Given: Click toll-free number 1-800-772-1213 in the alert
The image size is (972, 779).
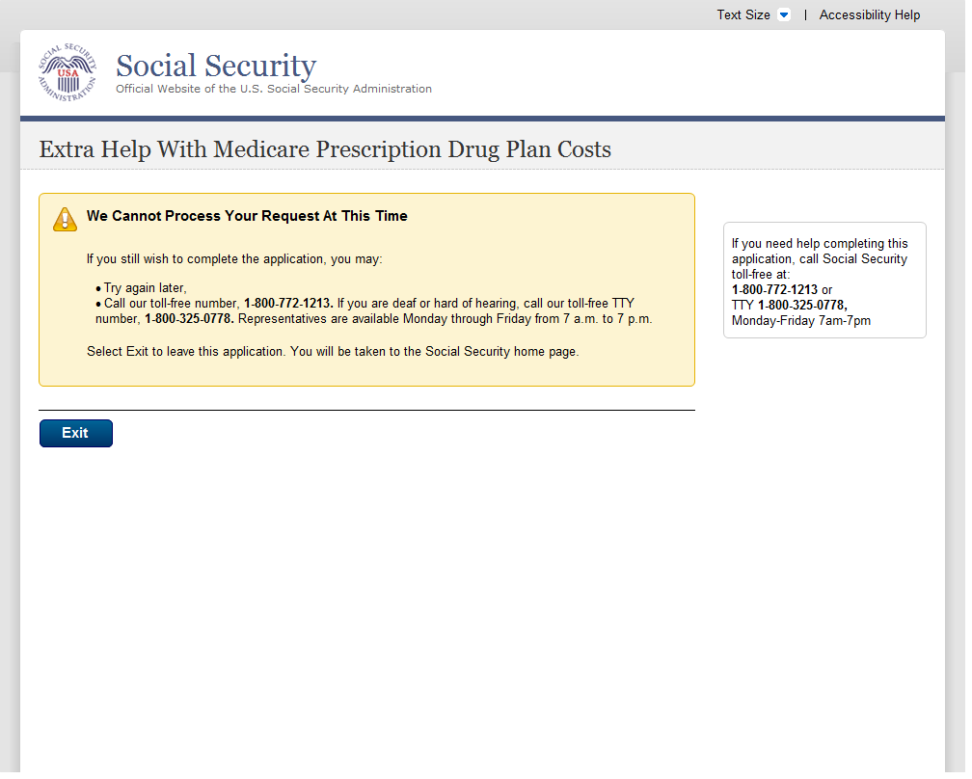Looking at the screenshot, I should (x=287, y=303).
